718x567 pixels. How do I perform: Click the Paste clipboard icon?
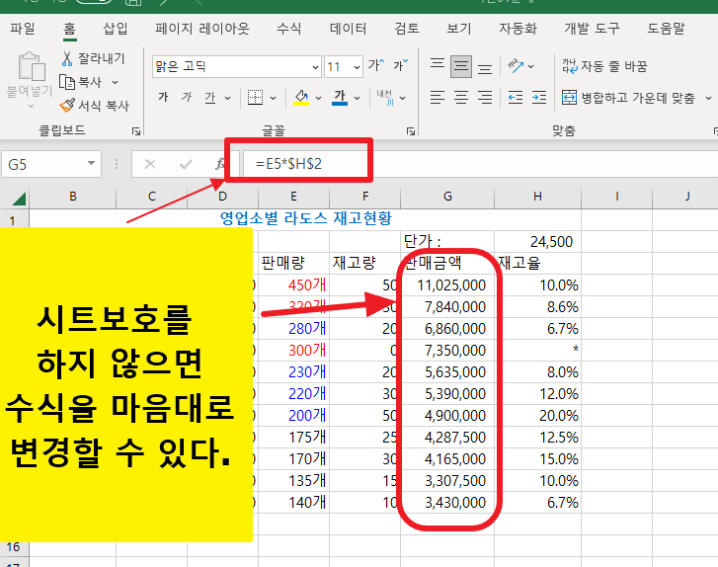(32, 67)
